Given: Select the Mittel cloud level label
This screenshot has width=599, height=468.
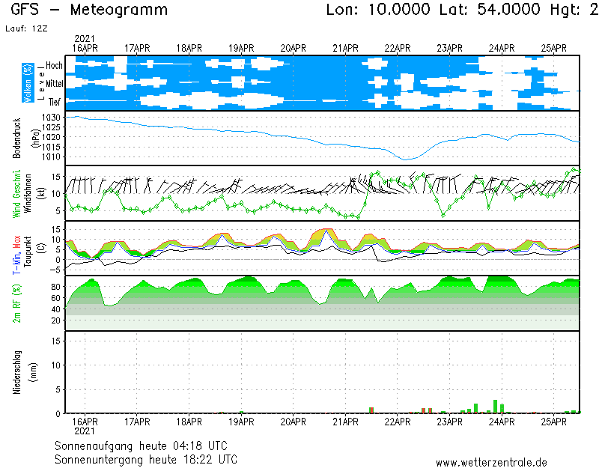Looking at the screenshot, I should pos(53,84).
